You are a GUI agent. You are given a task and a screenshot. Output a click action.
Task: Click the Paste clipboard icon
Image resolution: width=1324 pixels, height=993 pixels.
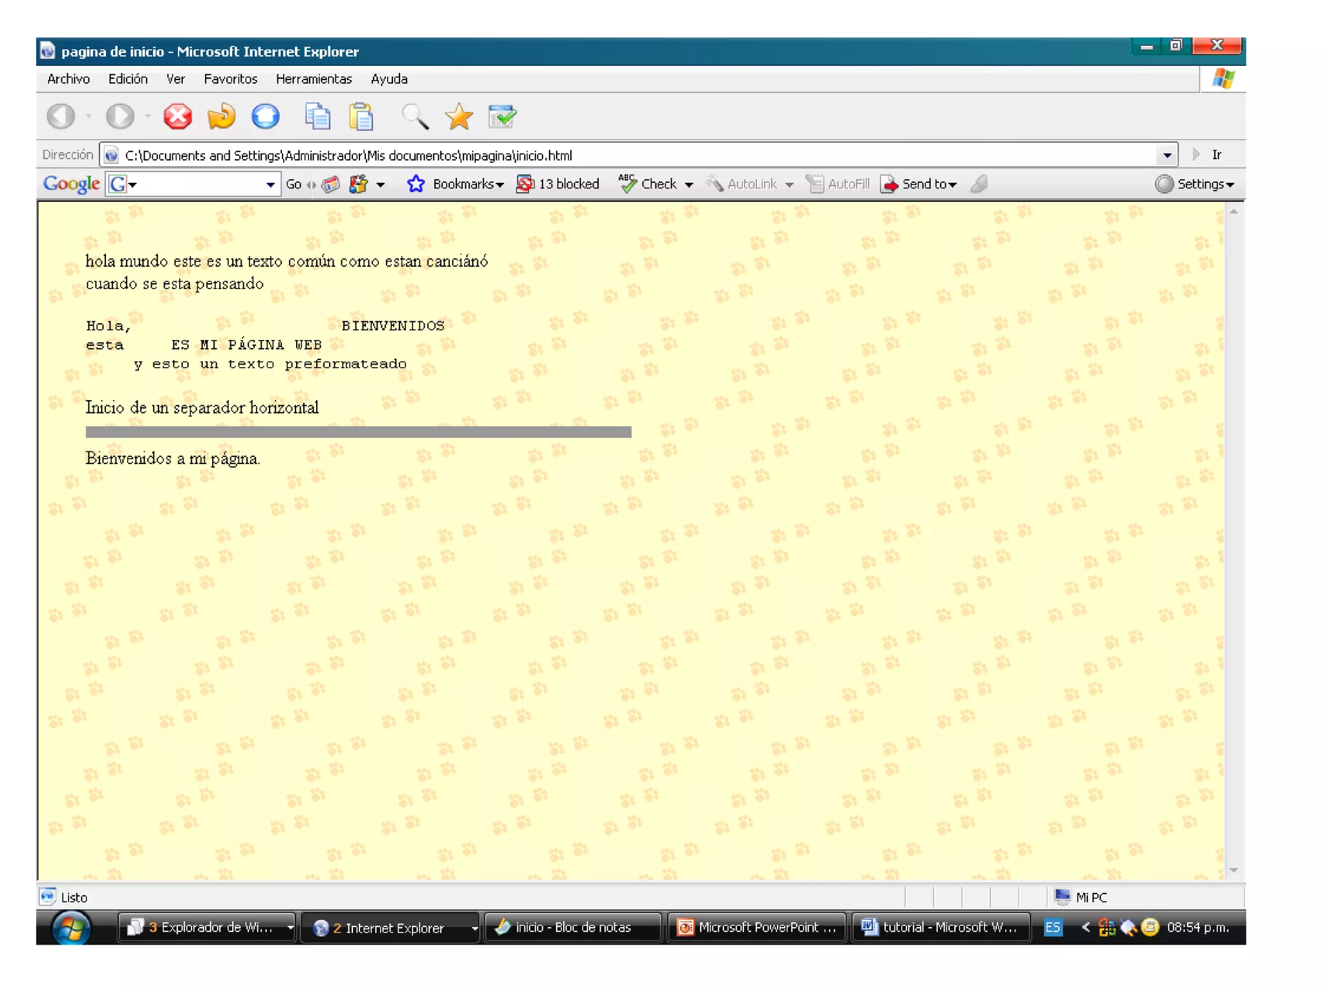pos(361,117)
